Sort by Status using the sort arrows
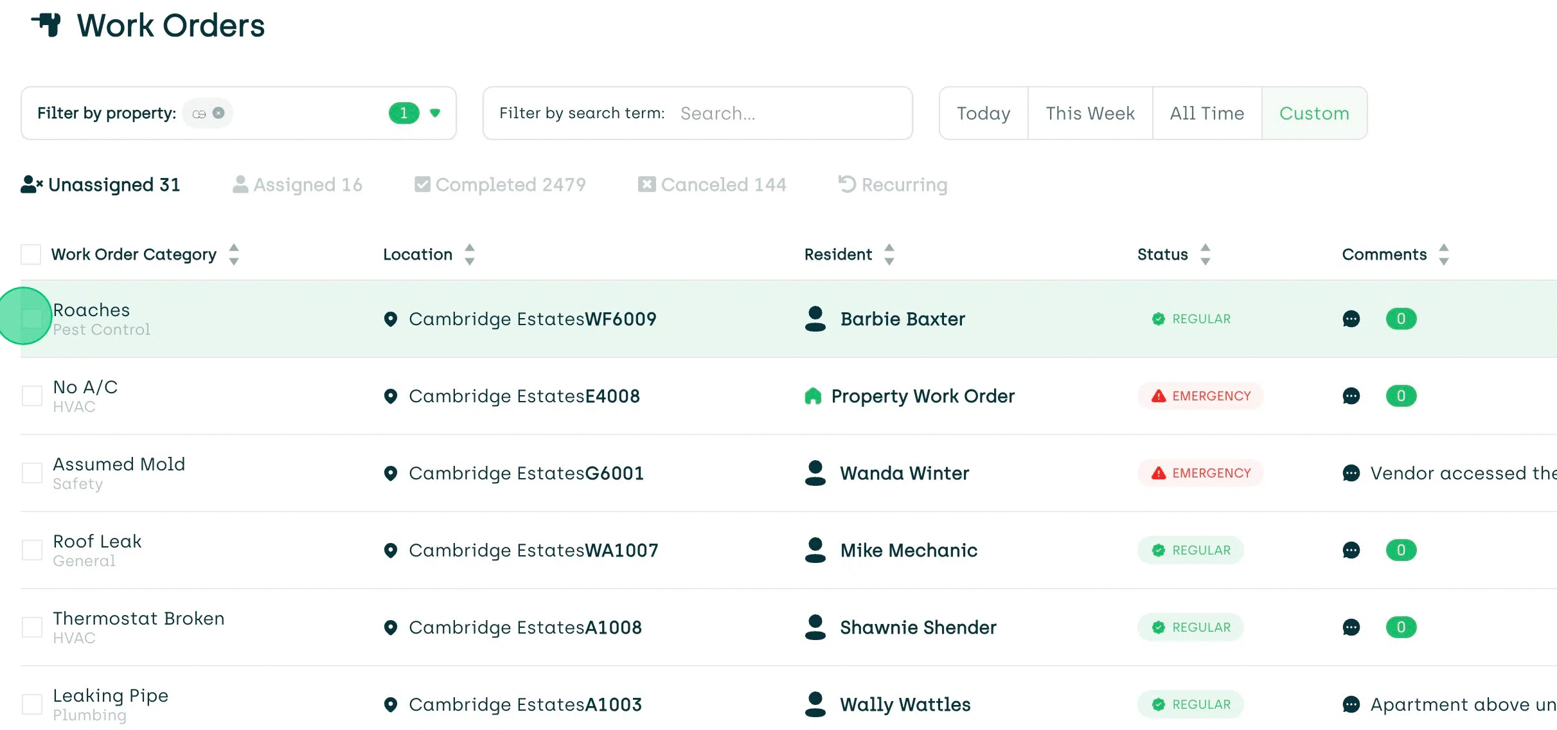Viewport: 1557px width, 730px height. (x=1207, y=254)
